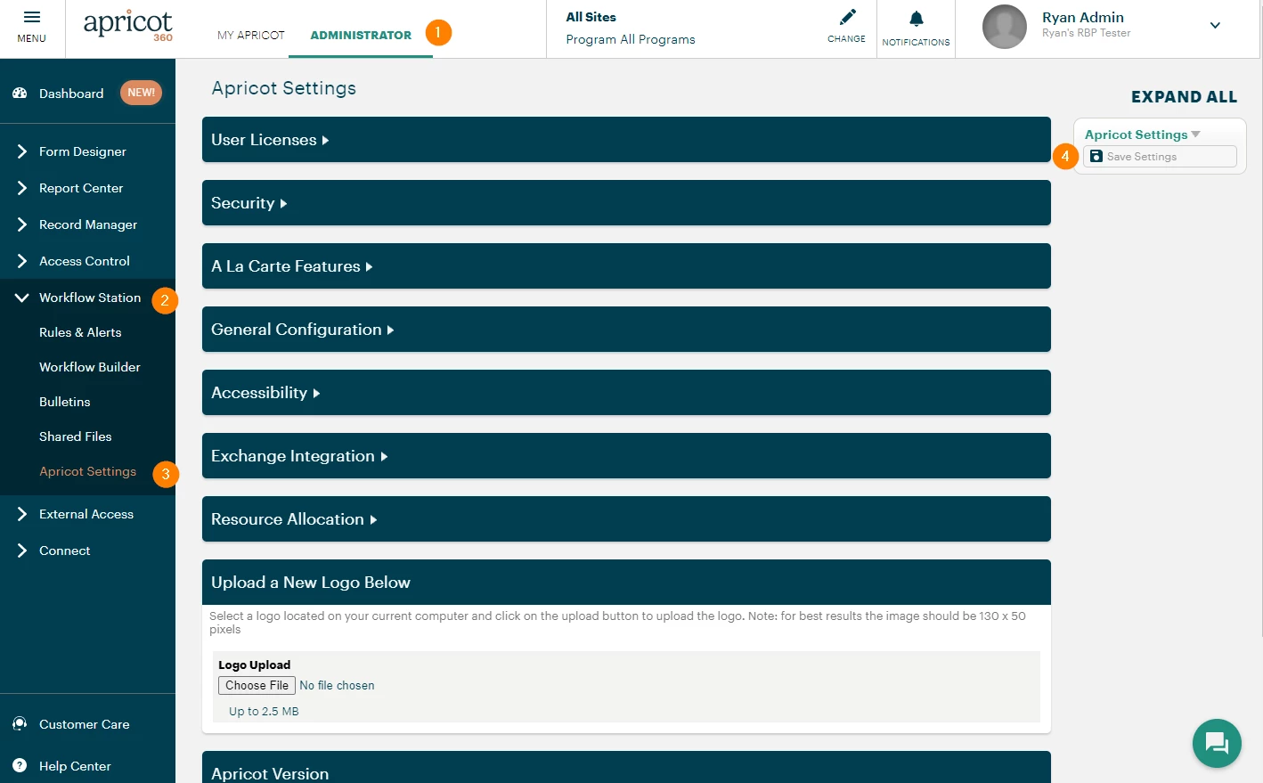
Task: Click the Apricot Version header
Action: click(626, 768)
